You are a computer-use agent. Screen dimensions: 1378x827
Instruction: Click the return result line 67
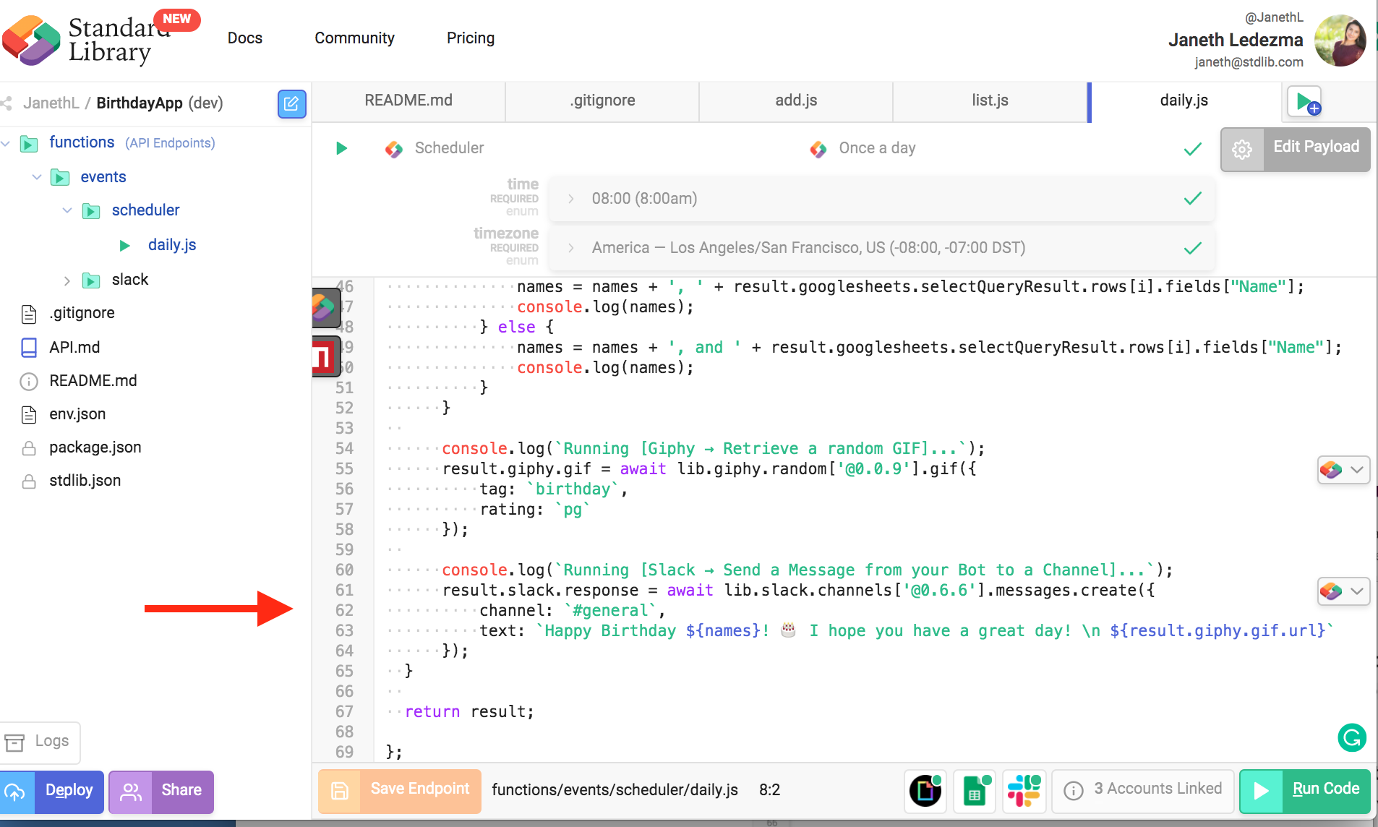(x=469, y=712)
